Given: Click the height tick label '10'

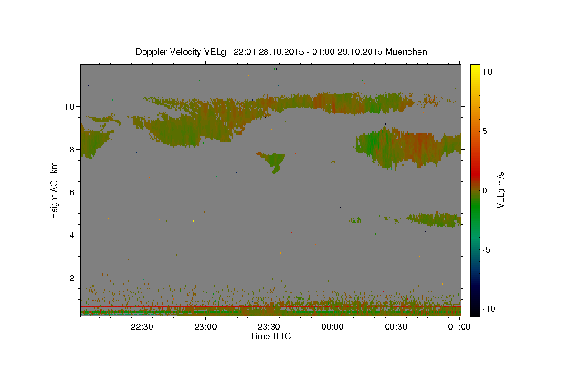Looking at the screenshot, I should tap(69, 106).
